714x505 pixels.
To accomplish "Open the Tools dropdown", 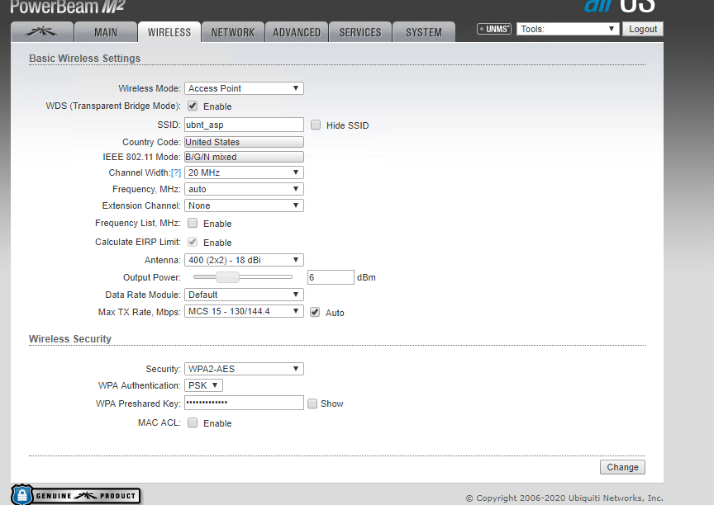I will pos(568,29).
